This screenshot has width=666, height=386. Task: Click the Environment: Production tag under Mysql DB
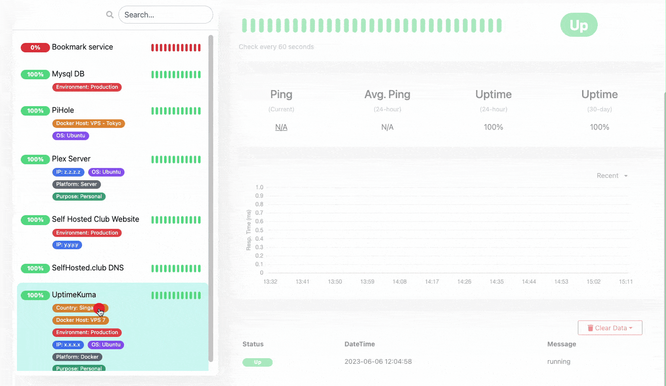tap(87, 87)
